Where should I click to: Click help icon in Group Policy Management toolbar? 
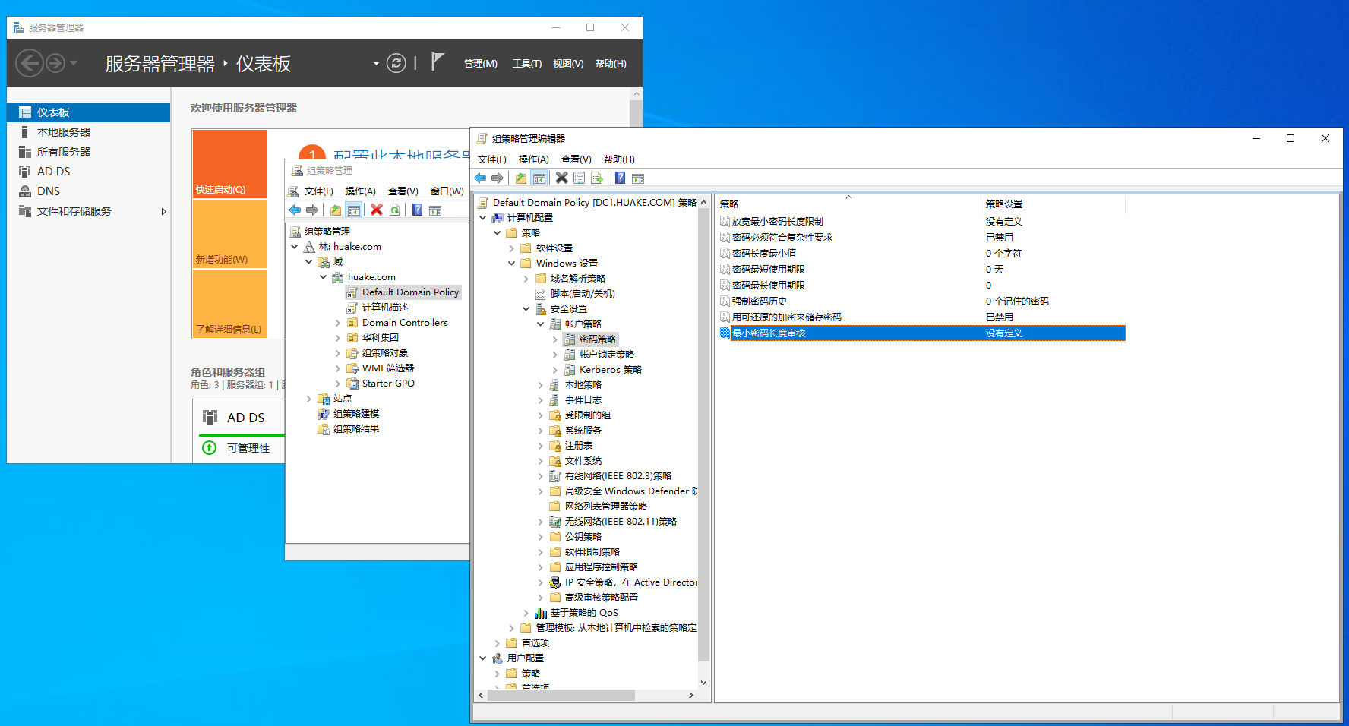(418, 210)
